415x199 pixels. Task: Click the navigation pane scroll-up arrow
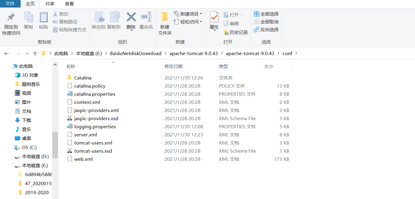(x=55, y=64)
